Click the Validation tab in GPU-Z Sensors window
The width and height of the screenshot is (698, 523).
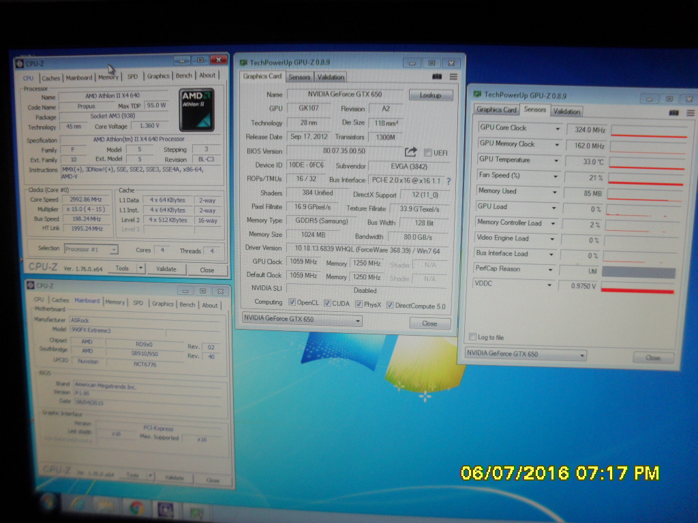pos(566,112)
